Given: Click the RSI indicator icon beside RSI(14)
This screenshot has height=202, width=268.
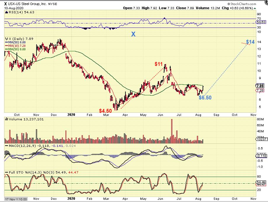Looking at the screenshot, I should (6, 12).
